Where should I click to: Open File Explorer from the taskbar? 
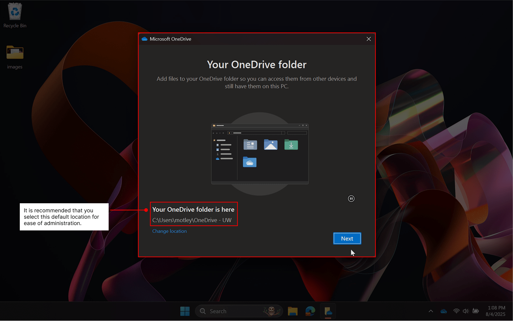(293, 311)
